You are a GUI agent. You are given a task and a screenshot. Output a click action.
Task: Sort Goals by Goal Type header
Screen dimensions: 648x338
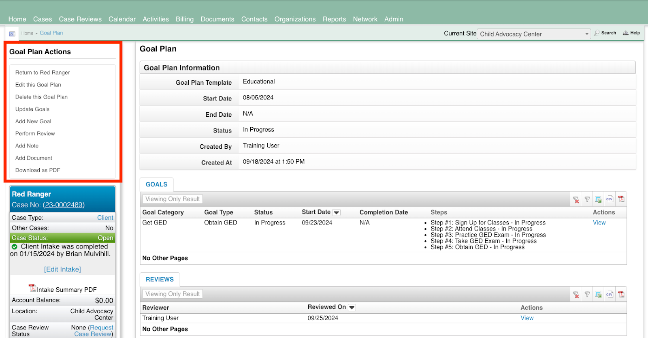click(219, 212)
